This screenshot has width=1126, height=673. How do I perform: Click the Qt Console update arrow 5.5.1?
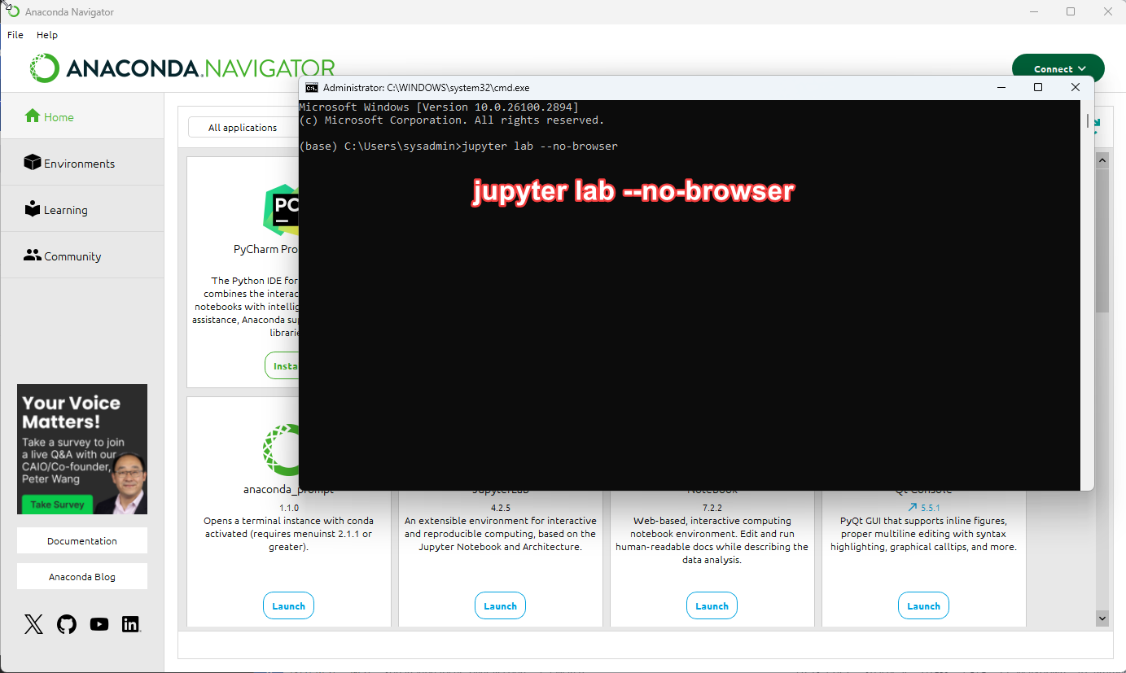click(x=923, y=508)
